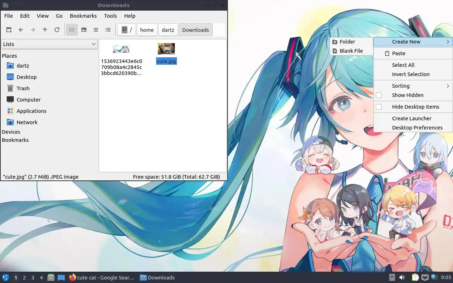Open the Edit menu
This screenshot has height=283, width=453.
point(25,16)
